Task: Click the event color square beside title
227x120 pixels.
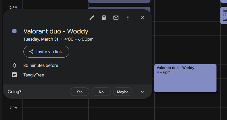Action: (x=14, y=31)
